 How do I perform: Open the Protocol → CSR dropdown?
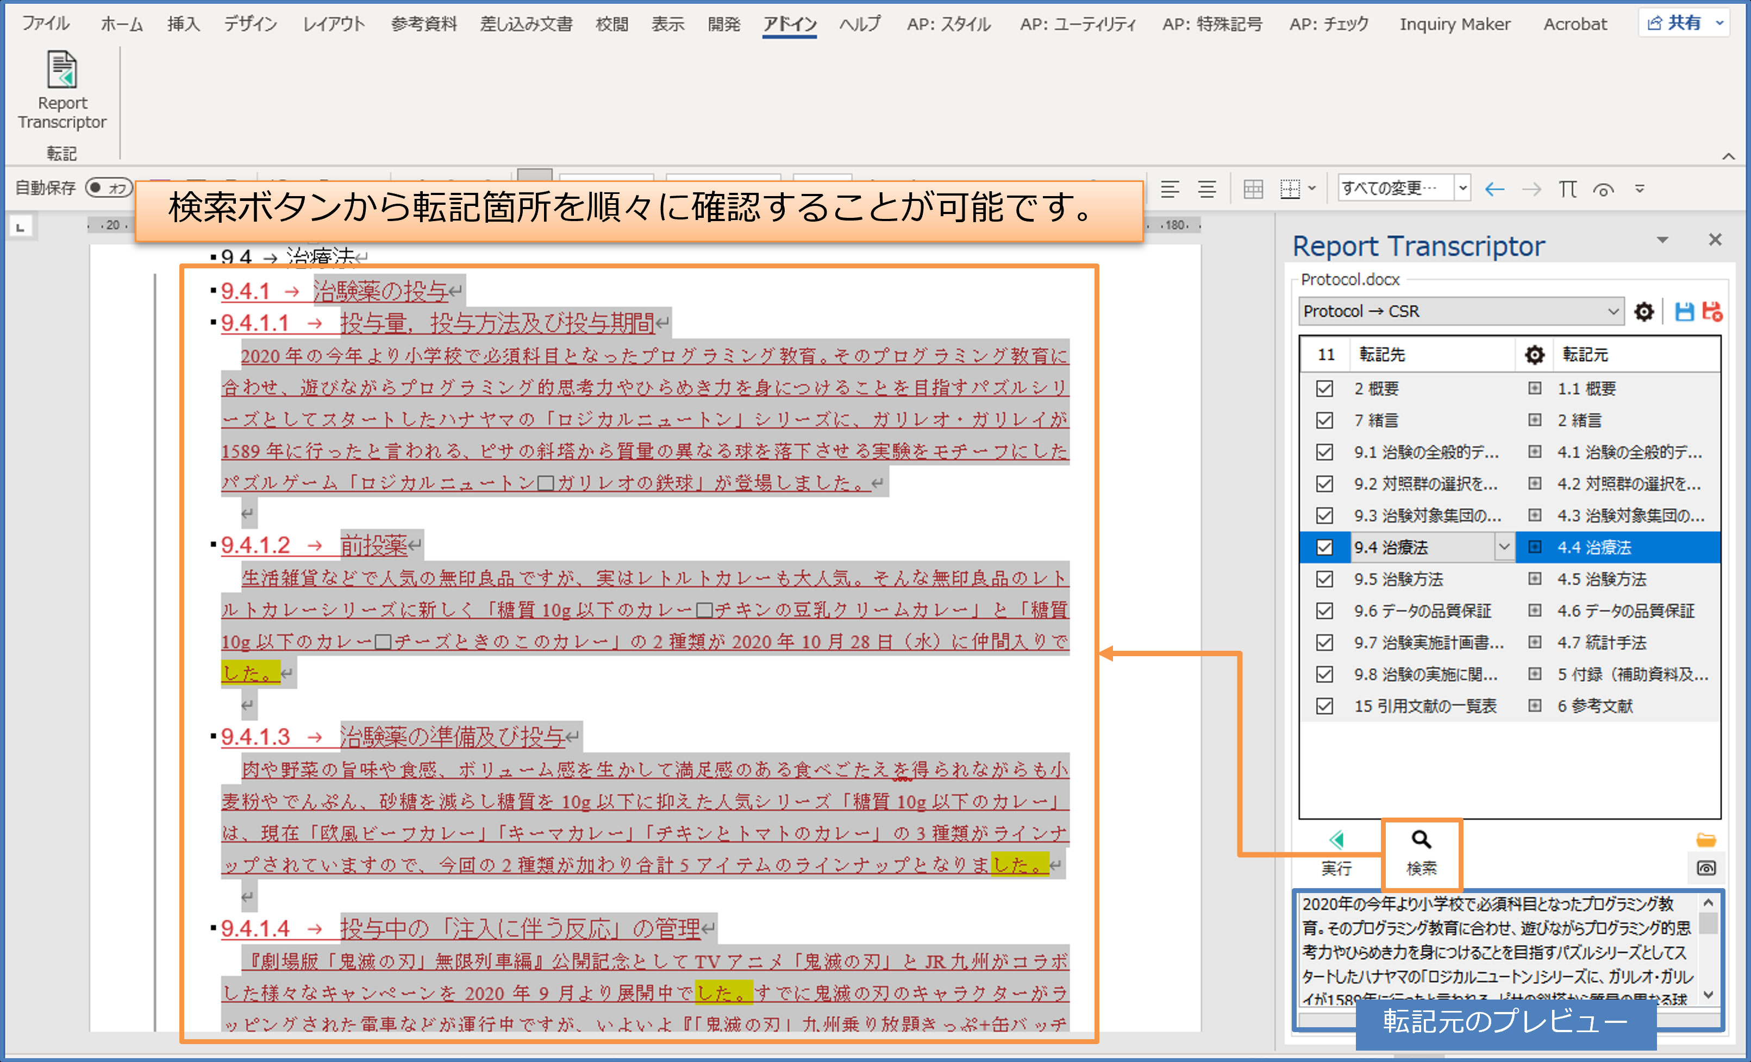[1612, 312]
